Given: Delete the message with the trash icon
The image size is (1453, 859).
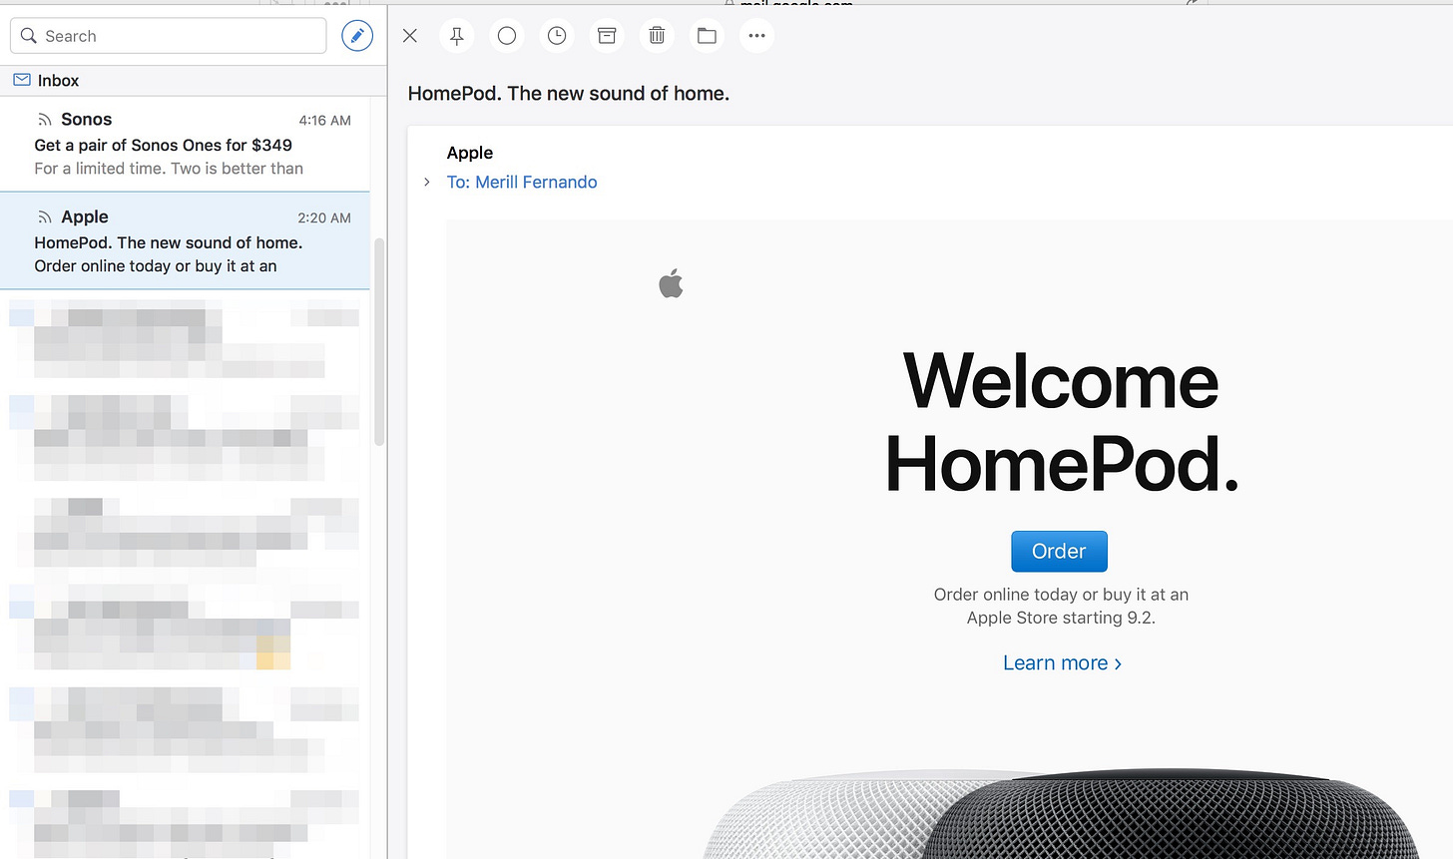Looking at the screenshot, I should click(657, 36).
